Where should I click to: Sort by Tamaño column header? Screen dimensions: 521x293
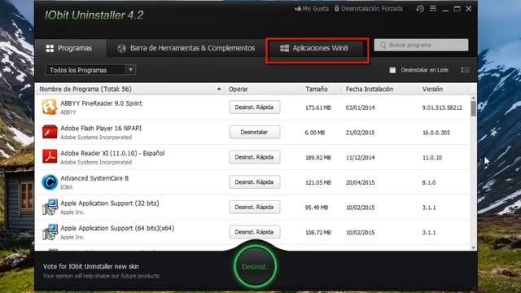tap(317, 89)
